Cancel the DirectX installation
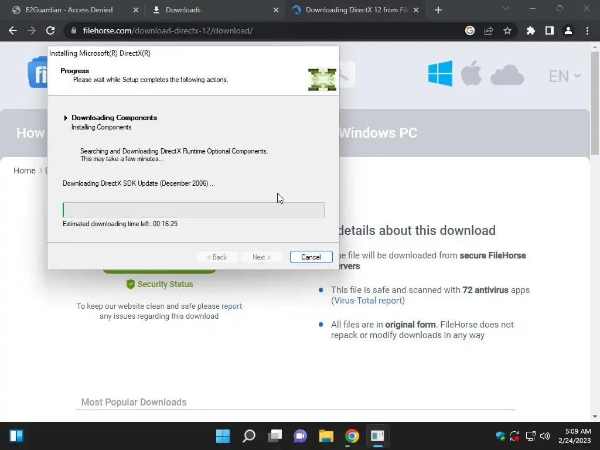 click(x=311, y=257)
